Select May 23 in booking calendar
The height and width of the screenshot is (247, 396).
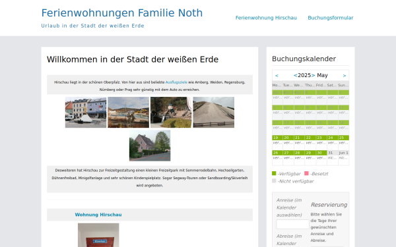tap(321, 143)
